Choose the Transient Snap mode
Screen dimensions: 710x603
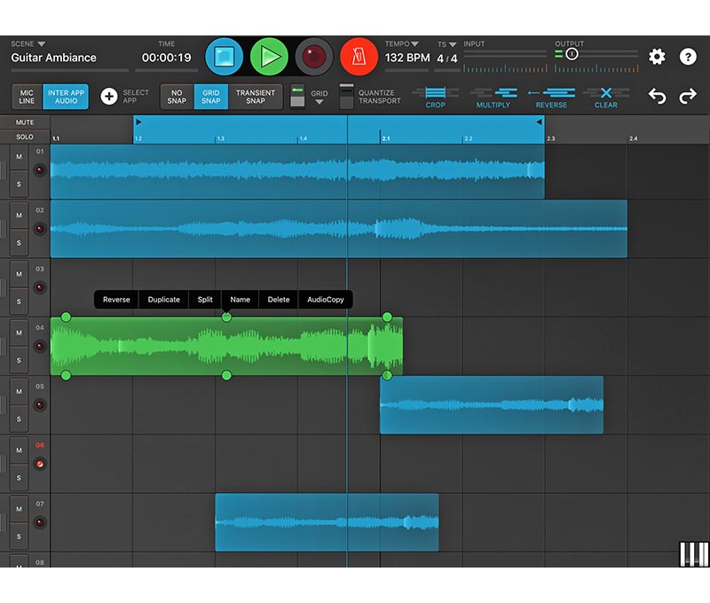256,97
